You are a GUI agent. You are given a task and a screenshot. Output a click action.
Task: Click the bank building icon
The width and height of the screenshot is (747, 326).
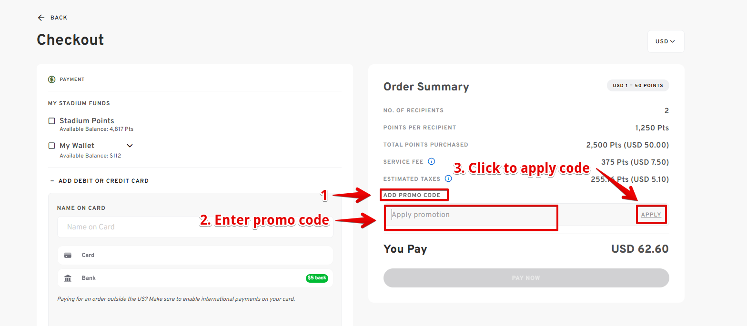68,278
